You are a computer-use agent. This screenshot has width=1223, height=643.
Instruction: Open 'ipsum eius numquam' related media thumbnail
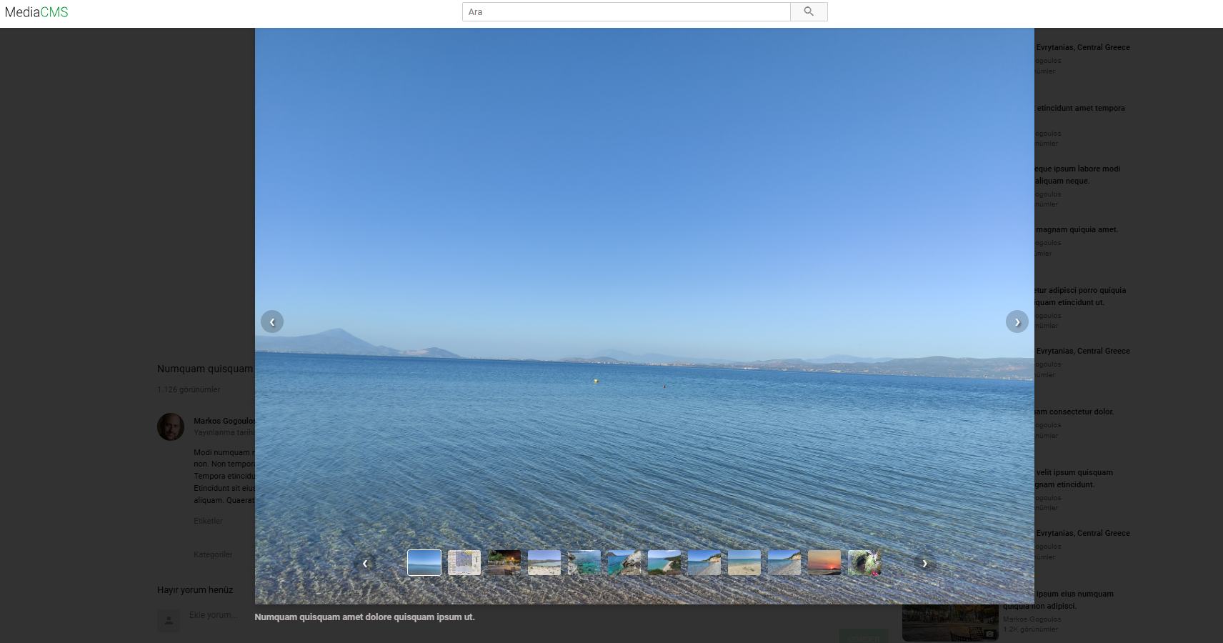coord(950,622)
